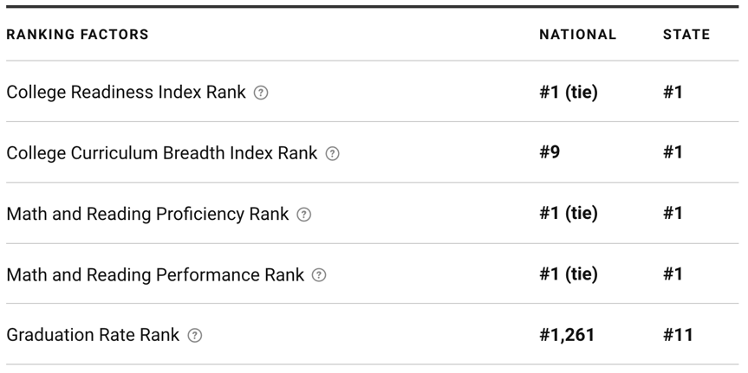Click the Graduation Rate Rank label
The width and height of the screenshot is (748, 373).
(x=93, y=335)
